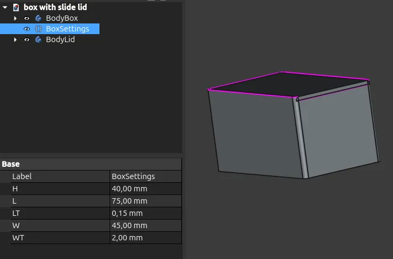
Task: Select the BodyBox tree item label
Action: (62, 18)
